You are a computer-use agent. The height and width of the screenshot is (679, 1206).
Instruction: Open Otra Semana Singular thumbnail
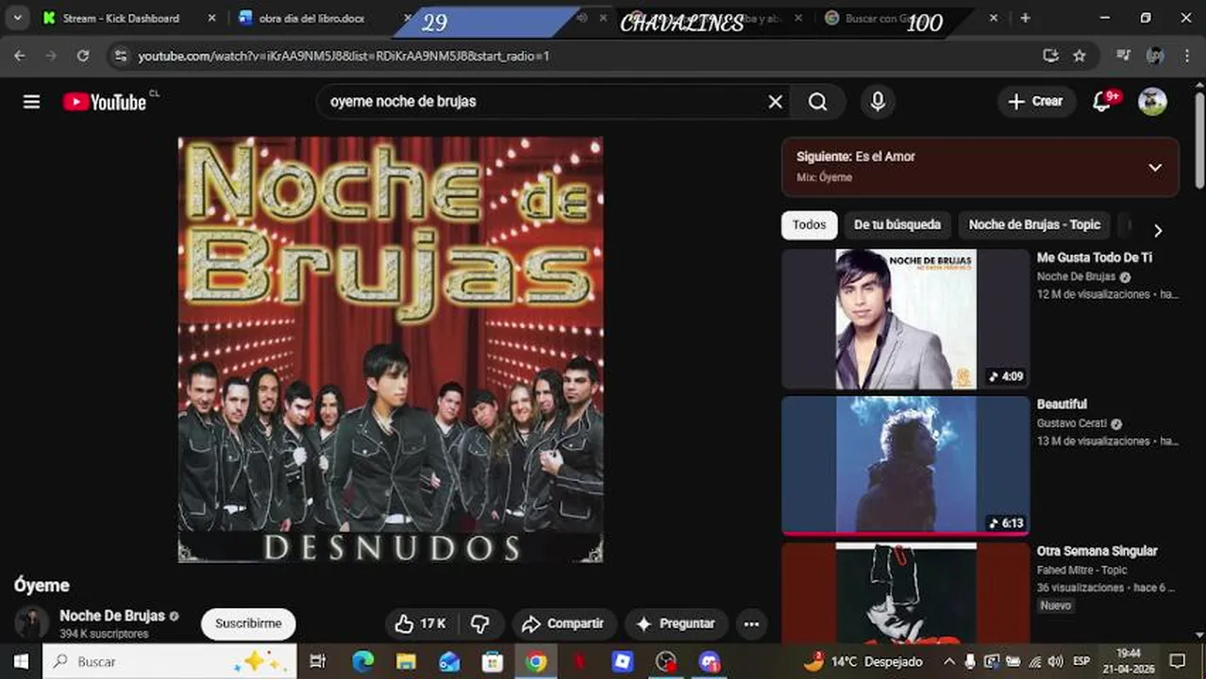pyautogui.click(x=905, y=593)
